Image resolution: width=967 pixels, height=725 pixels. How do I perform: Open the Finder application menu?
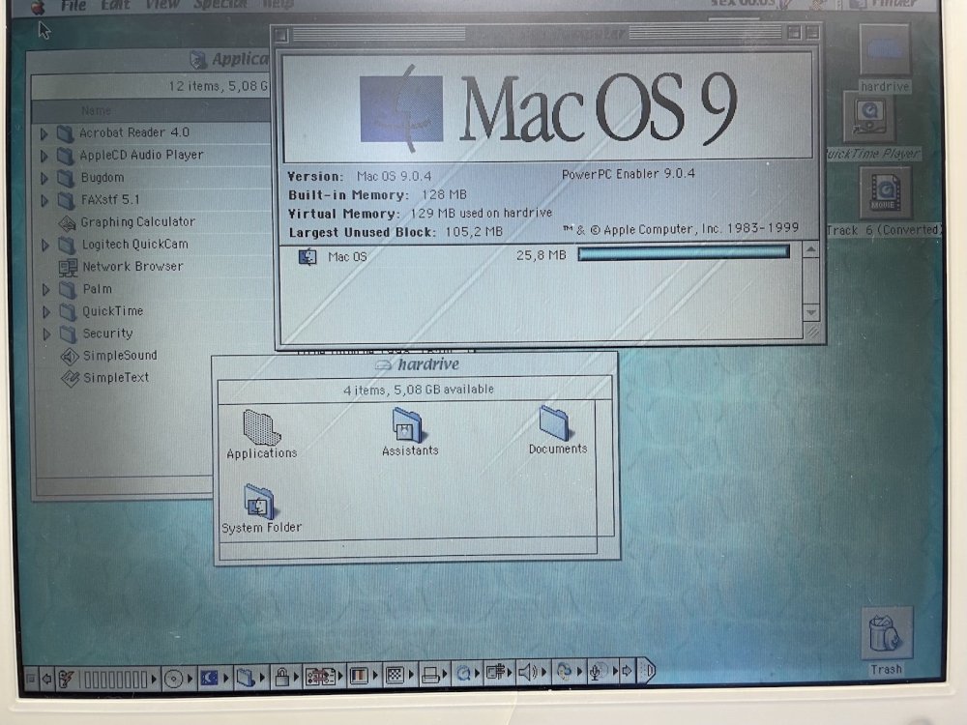click(x=885, y=4)
